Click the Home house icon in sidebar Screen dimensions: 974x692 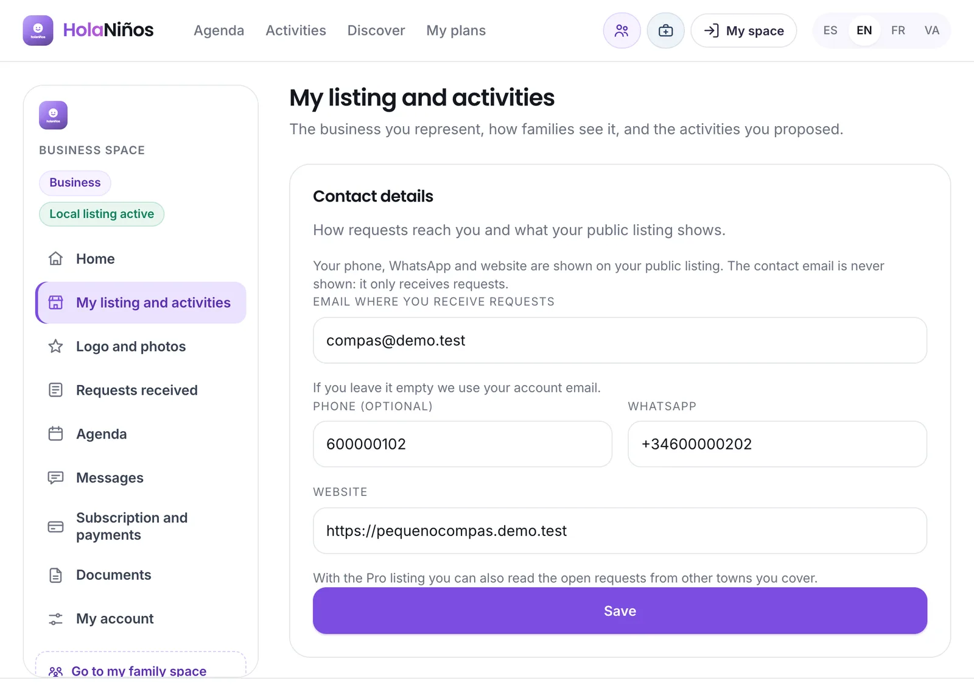55,259
